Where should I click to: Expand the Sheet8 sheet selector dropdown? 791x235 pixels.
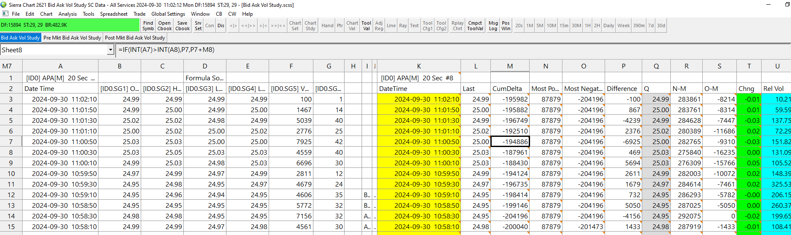tap(110, 50)
